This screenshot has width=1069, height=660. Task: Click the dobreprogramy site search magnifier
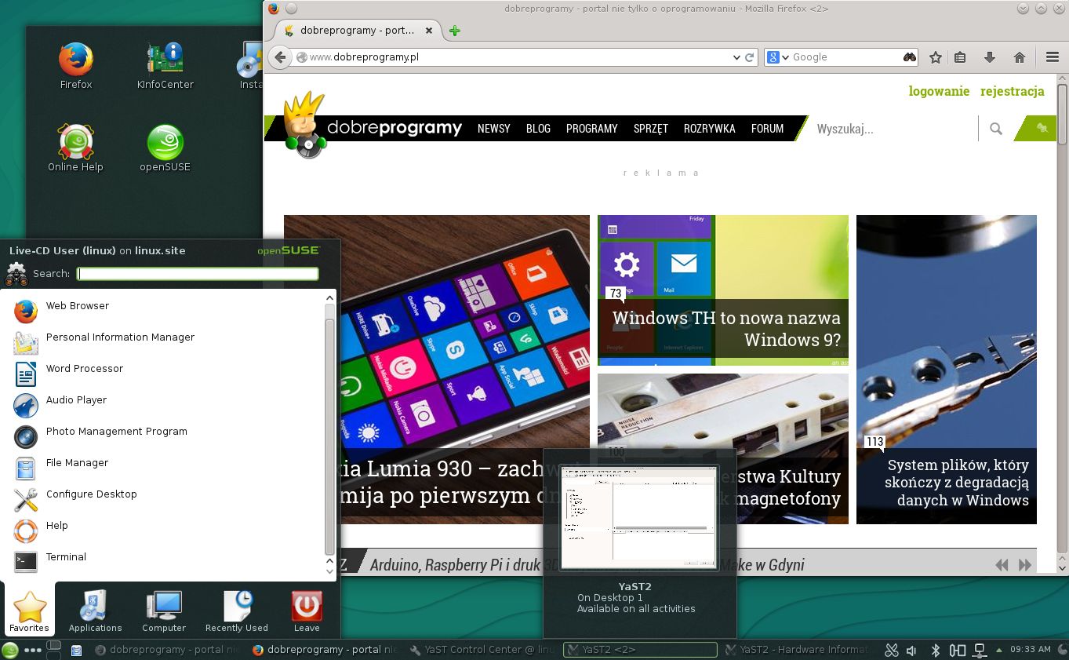point(996,129)
